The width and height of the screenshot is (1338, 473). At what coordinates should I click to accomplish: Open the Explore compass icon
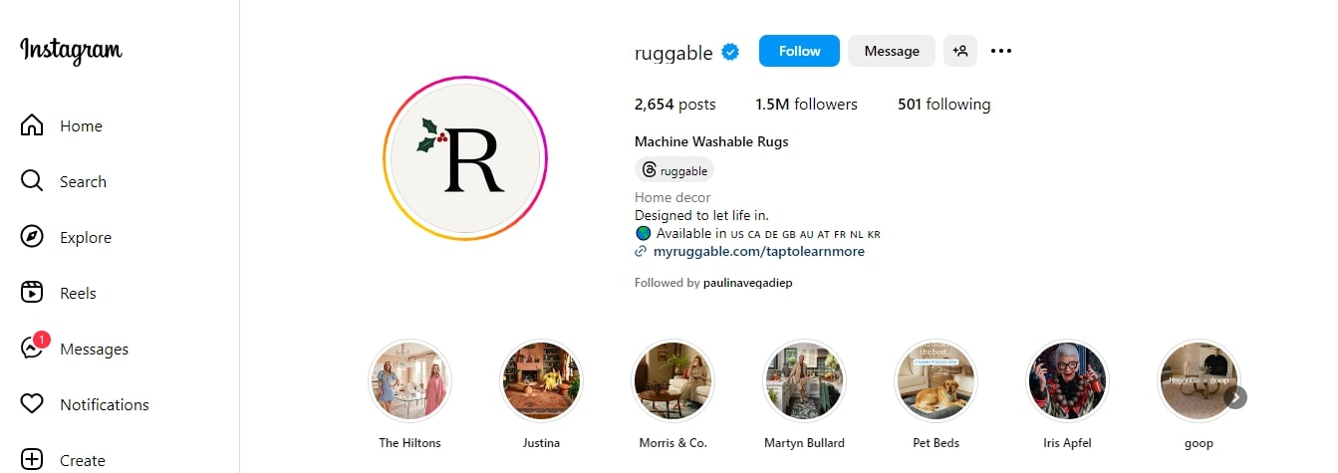tap(32, 237)
